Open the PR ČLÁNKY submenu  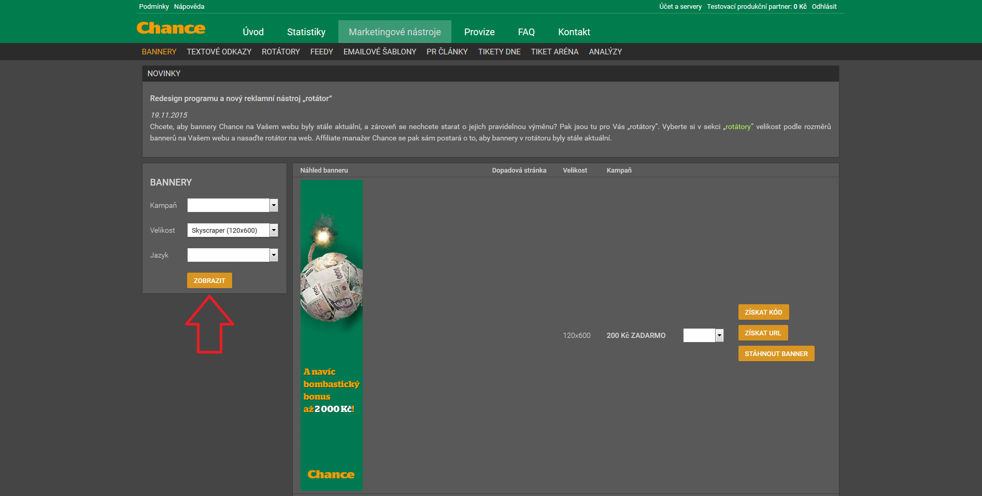click(447, 52)
